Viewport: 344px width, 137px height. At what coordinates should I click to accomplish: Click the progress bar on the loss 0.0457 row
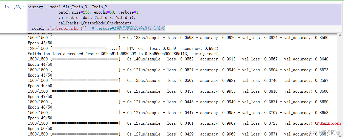coord(85,91)
